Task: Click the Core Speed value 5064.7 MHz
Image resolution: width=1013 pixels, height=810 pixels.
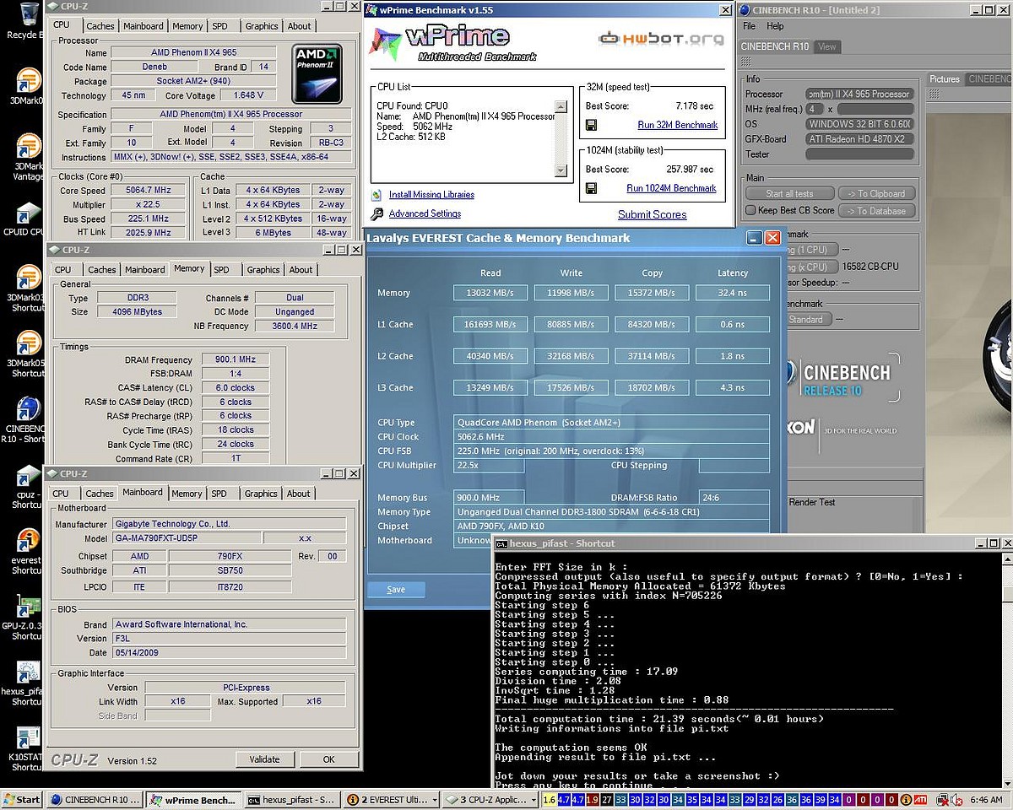Action: [147, 191]
